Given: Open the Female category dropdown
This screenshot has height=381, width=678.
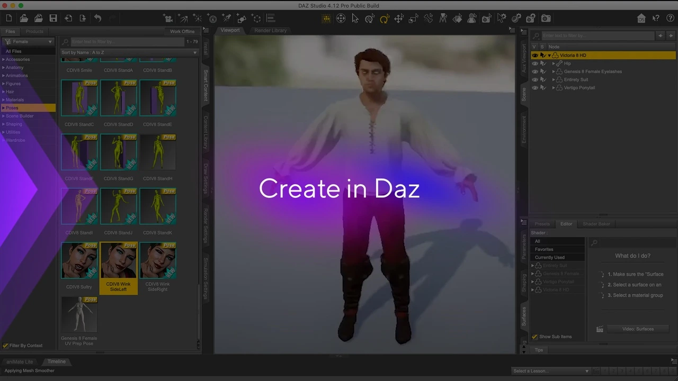Looking at the screenshot, I should click(29, 41).
